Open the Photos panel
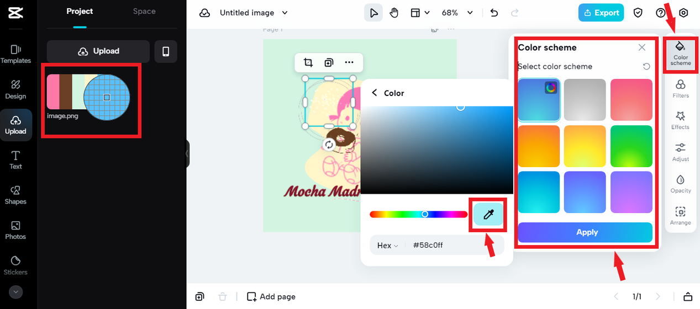The height and width of the screenshot is (309, 700). coord(15,230)
